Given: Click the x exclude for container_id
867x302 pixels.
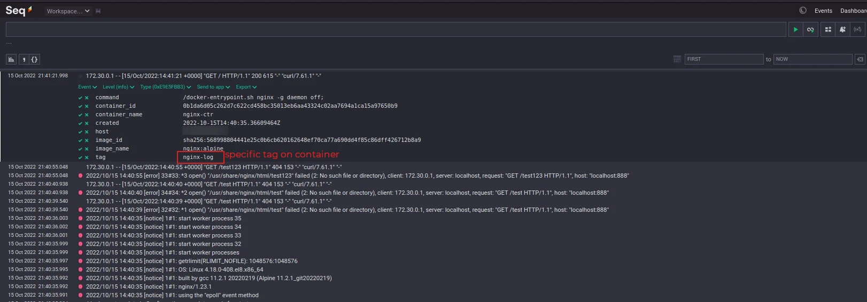Looking at the screenshot, I should pos(87,106).
